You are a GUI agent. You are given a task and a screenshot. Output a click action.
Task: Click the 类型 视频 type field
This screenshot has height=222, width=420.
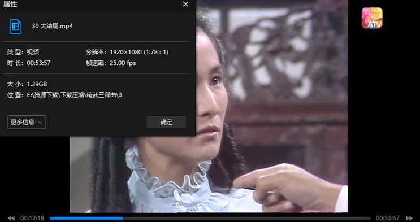point(23,52)
